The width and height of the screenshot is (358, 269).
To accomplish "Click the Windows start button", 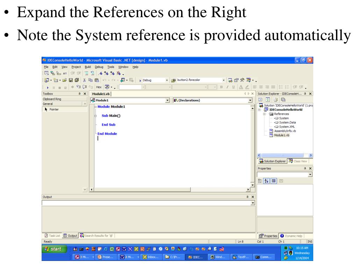I will (x=55, y=249).
